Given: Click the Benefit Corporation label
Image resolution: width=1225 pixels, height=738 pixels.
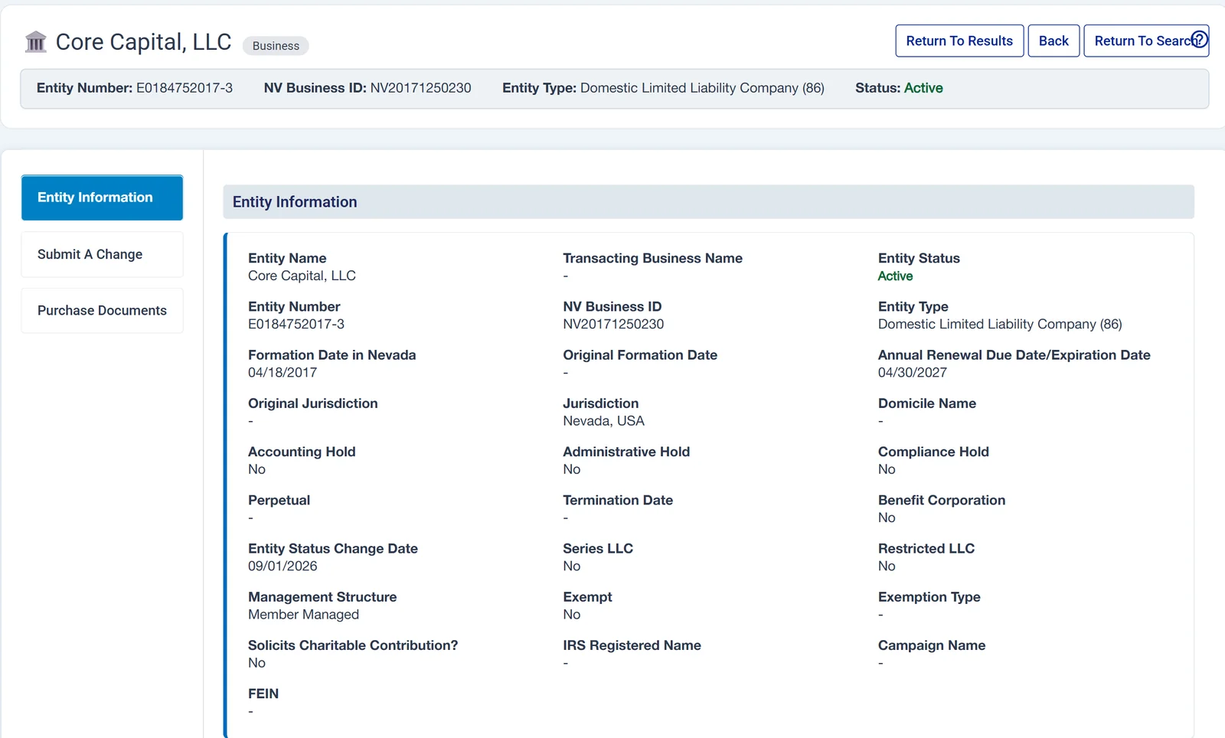Looking at the screenshot, I should [942, 500].
